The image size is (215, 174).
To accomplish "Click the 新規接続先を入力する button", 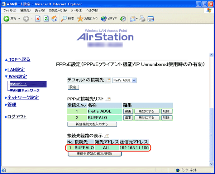I will click(92, 124).
